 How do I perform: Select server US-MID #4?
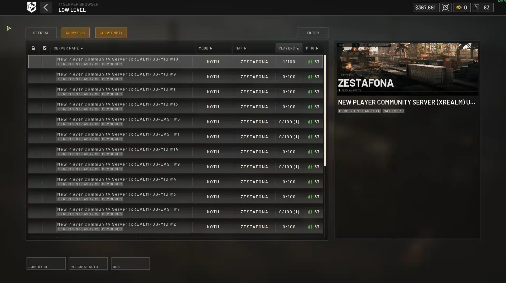coord(175,182)
